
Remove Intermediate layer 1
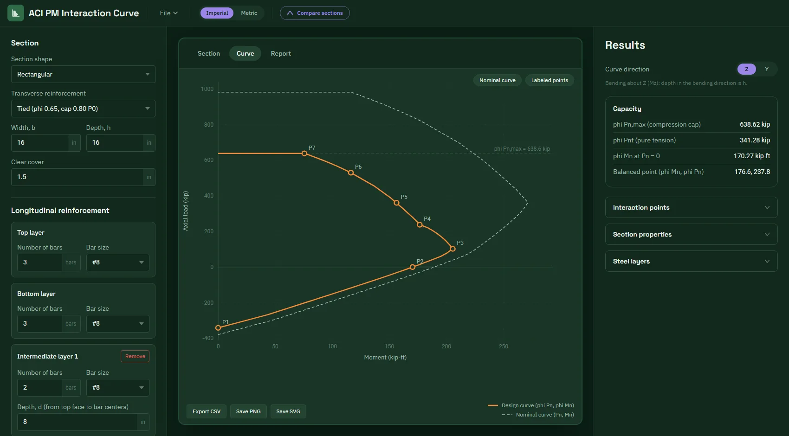coord(135,356)
